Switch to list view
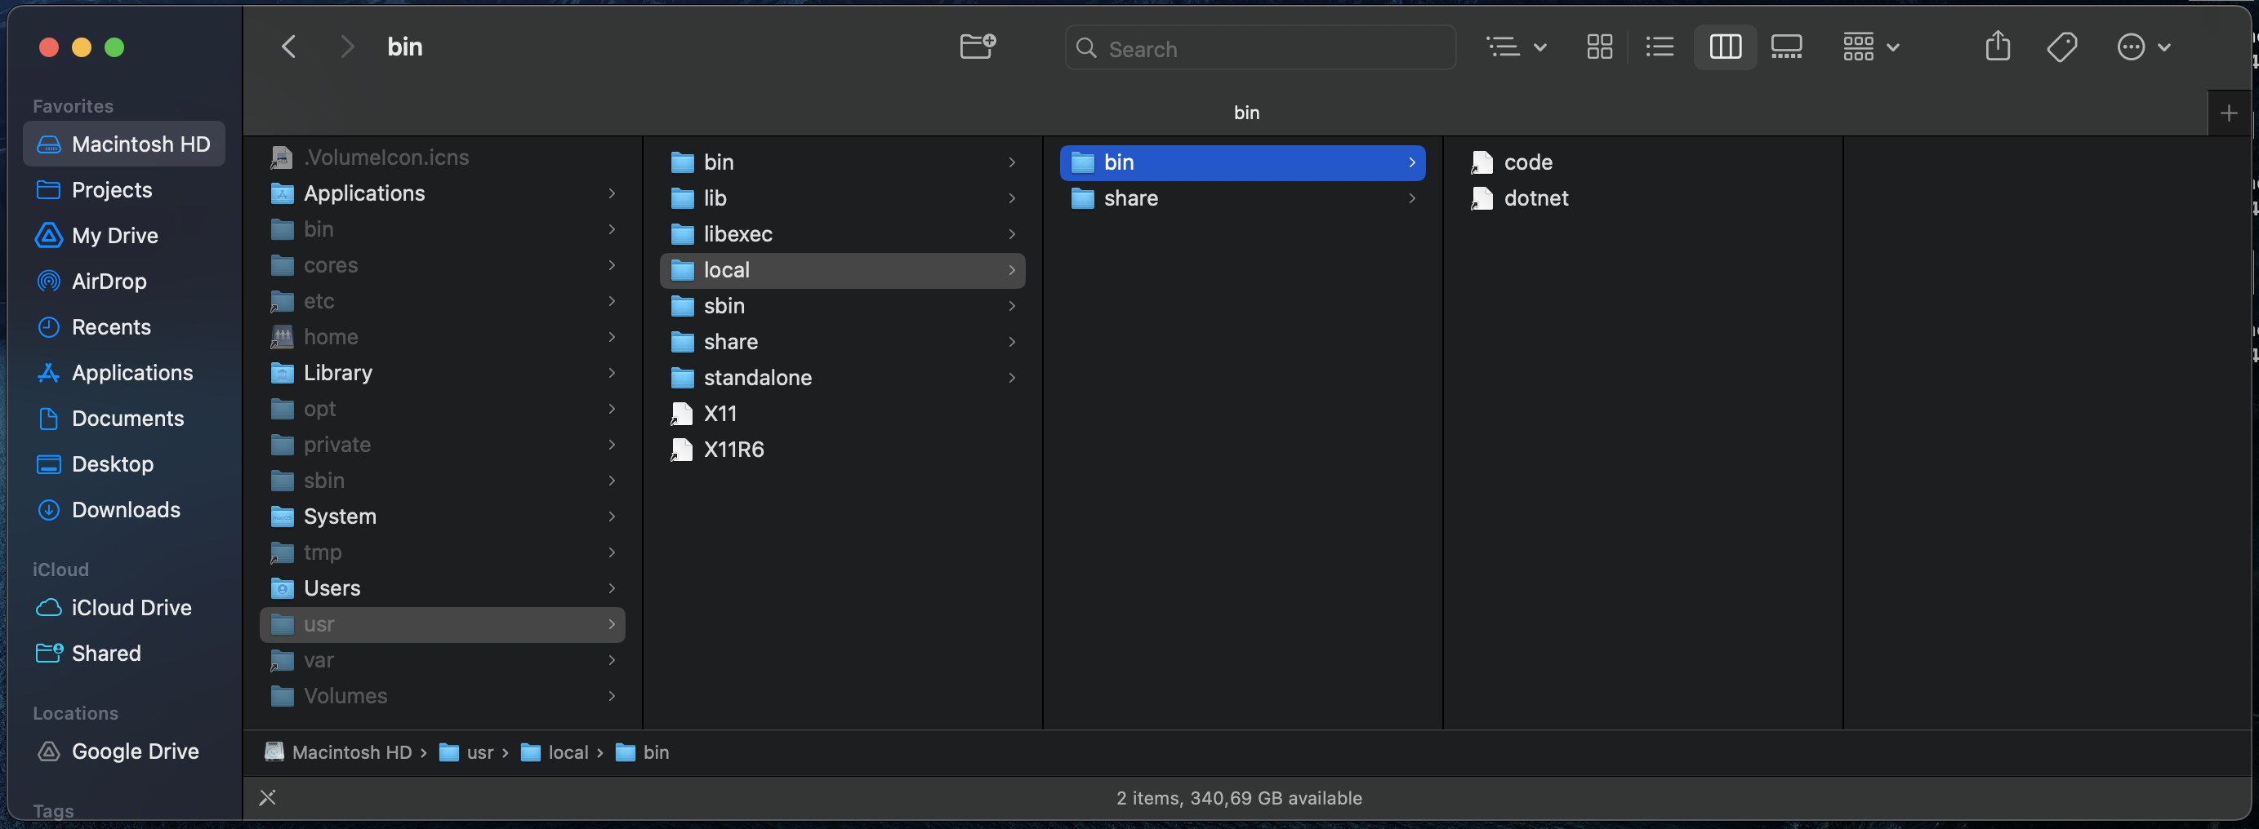This screenshot has width=2259, height=829. pos(1660,47)
